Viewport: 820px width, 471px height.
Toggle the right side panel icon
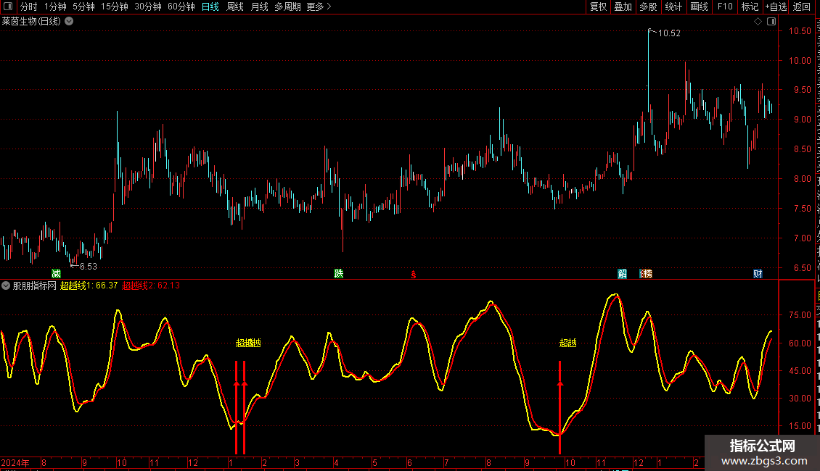pyautogui.click(x=771, y=22)
